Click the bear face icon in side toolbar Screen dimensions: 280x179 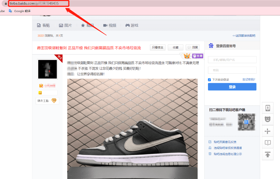[267, 119]
